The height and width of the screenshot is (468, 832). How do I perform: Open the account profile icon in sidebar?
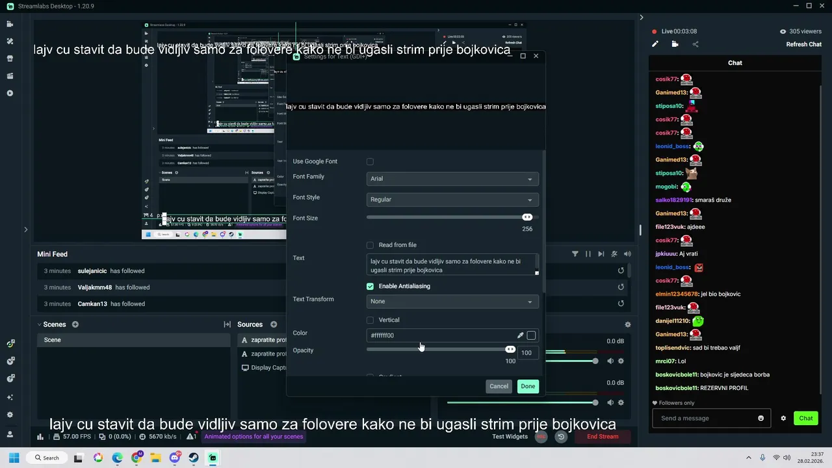click(10, 434)
